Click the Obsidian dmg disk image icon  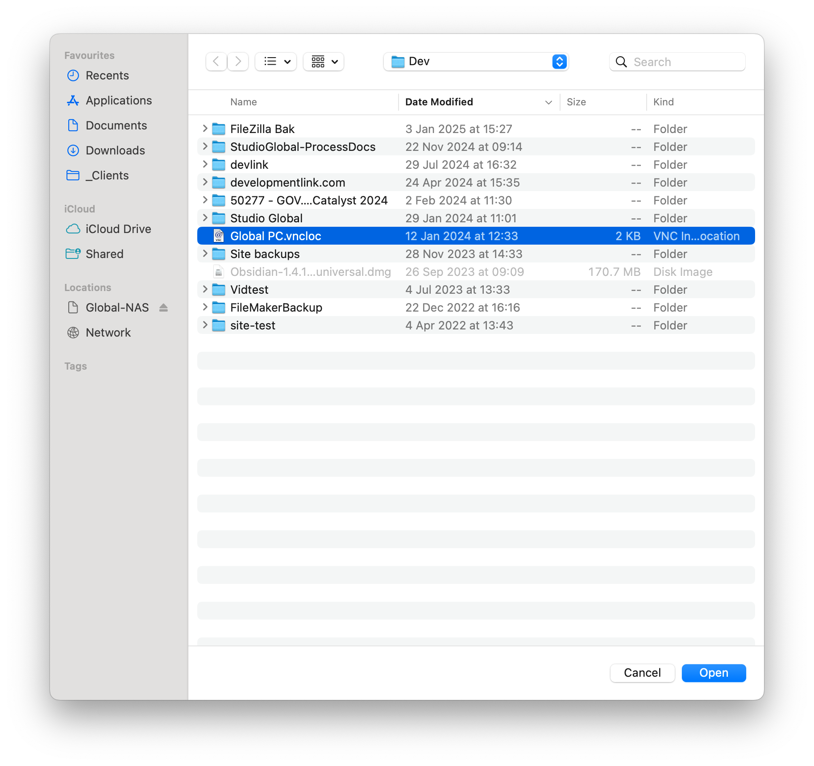pos(219,271)
